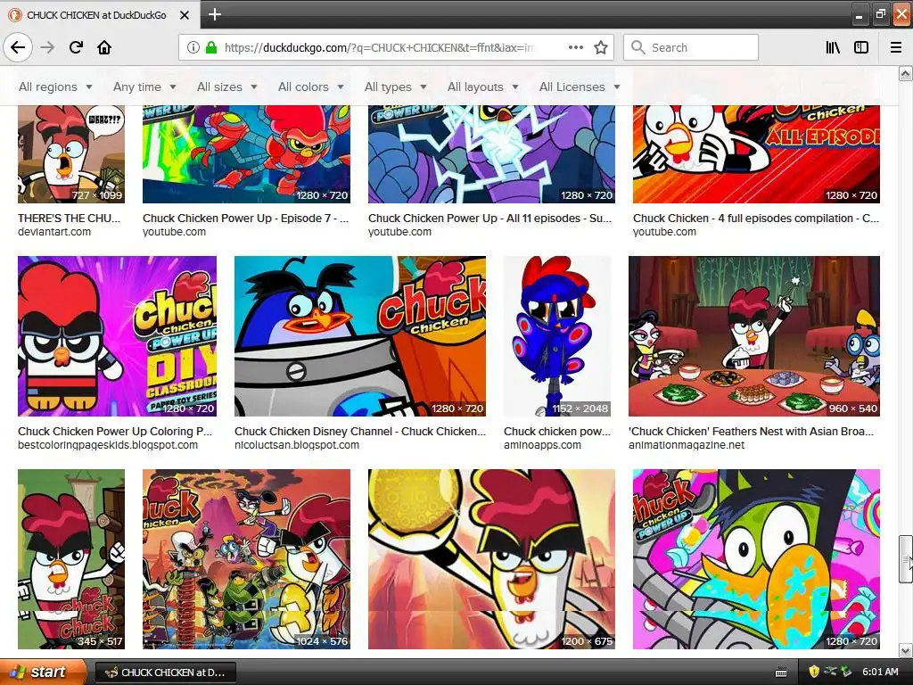Open THERE'S THE CHU... deviantart image
913x685 pixels.
(x=71, y=154)
